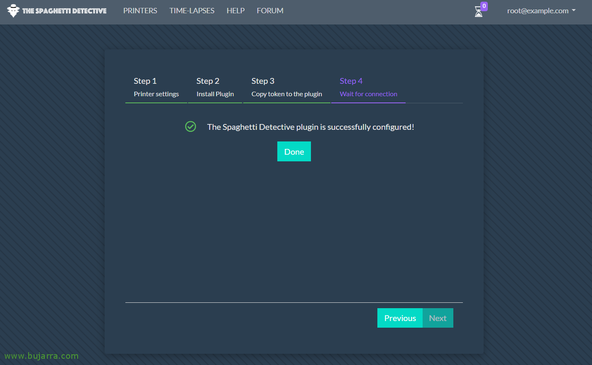The image size is (592, 365).
Task: Go to TIME-LAPSES page
Action: 192,11
